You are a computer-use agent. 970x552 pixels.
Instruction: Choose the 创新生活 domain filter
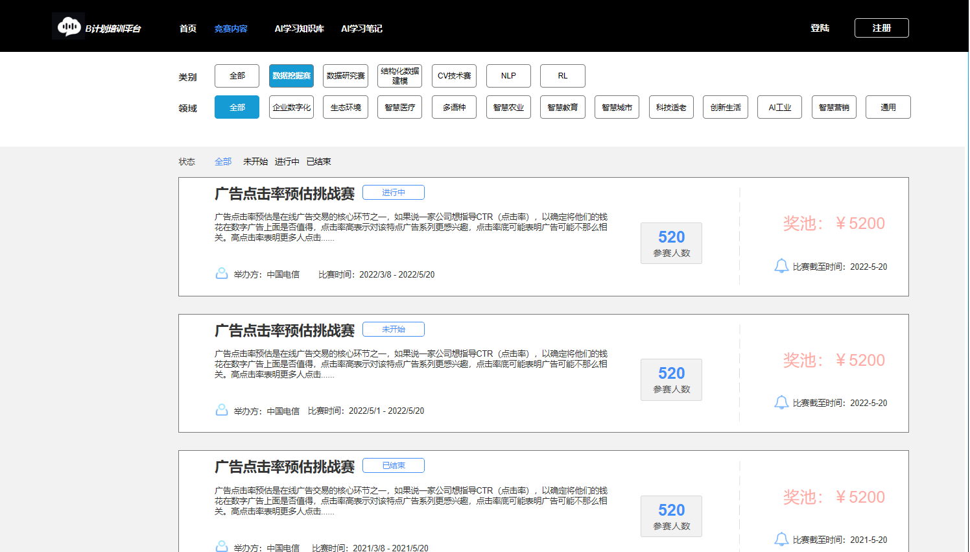click(726, 107)
